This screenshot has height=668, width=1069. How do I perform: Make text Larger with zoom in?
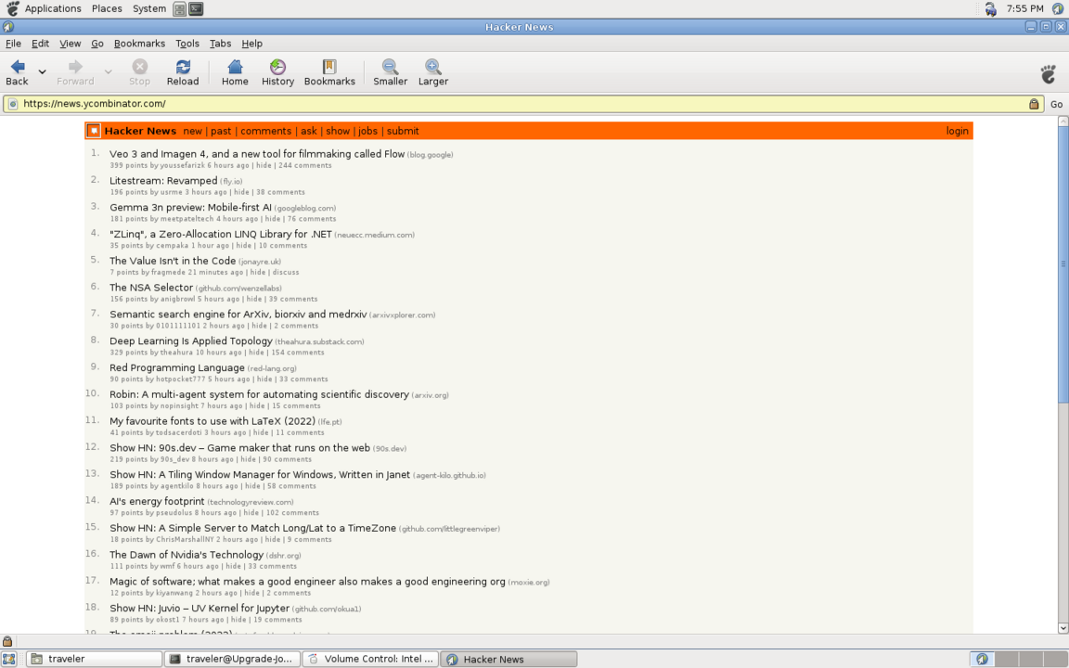tap(433, 72)
